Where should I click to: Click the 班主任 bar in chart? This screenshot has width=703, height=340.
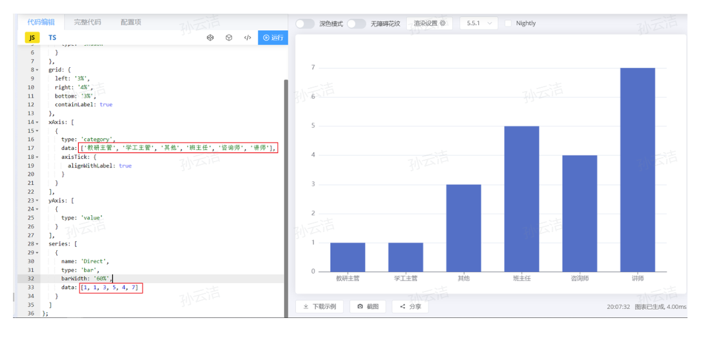pyautogui.click(x=521, y=198)
